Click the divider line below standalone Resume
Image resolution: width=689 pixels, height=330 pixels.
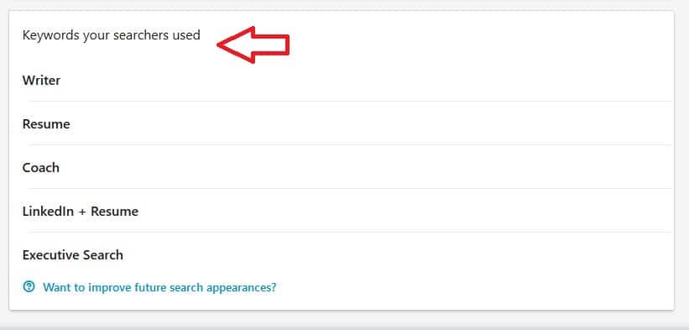(350, 144)
